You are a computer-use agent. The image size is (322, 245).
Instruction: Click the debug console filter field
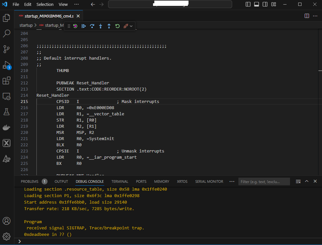264,181
